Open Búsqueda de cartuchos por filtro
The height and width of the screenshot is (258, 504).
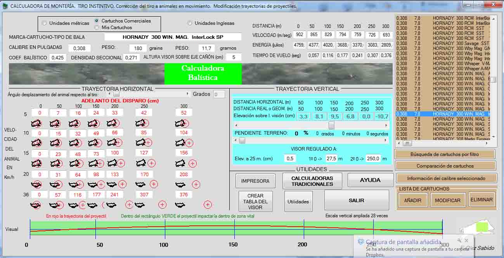click(445, 154)
